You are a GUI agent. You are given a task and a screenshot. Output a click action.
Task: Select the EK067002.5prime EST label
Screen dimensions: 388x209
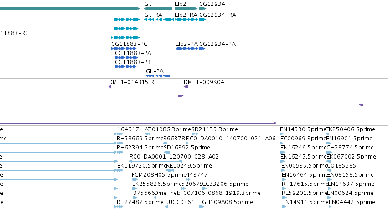click(352, 157)
